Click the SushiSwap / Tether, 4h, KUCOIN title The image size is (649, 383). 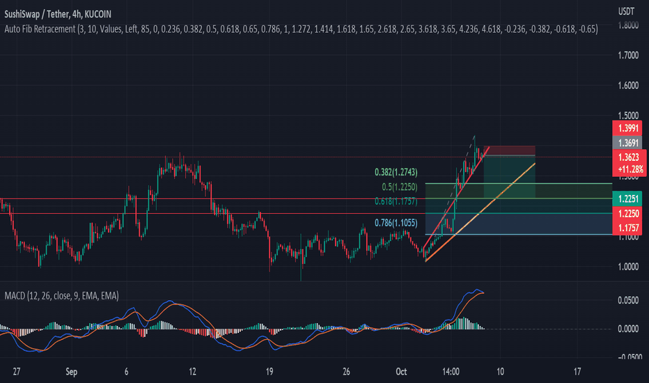[x=58, y=14]
